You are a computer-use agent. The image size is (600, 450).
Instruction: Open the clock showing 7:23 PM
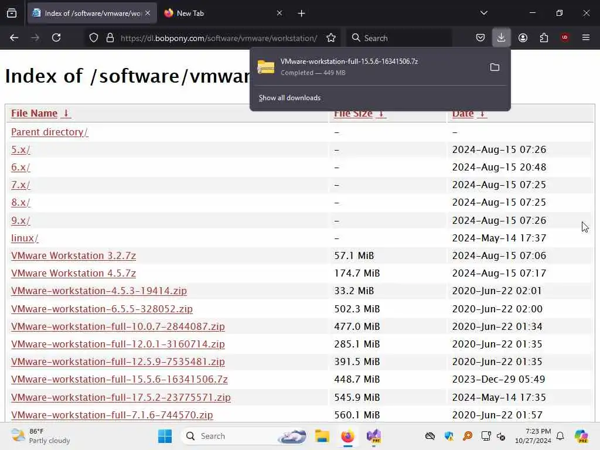point(533,436)
